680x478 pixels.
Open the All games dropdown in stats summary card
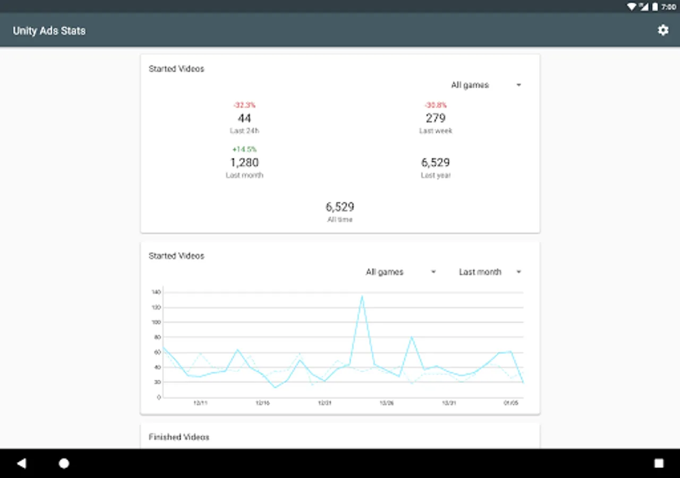click(x=486, y=85)
